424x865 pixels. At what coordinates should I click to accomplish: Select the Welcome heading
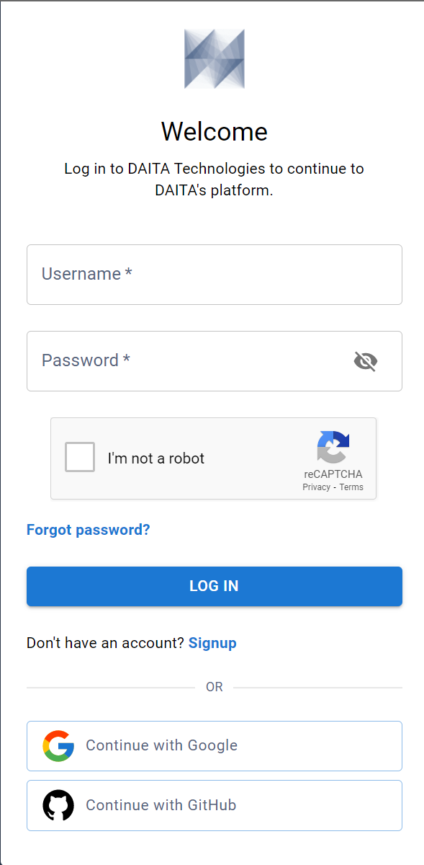(214, 132)
